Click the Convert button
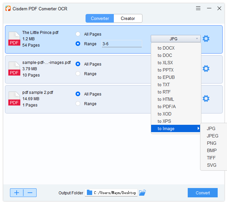Screen dimensions: 227x204 202,193
